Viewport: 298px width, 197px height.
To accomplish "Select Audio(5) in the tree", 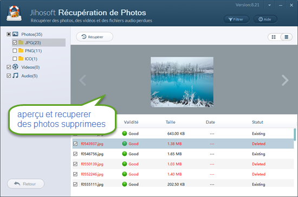I will pos(29,76).
